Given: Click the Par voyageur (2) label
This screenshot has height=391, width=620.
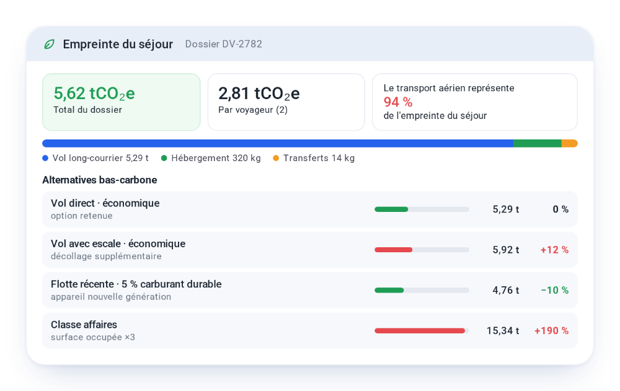Looking at the screenshot, I should pyautogui.click(x=253, y=110).
